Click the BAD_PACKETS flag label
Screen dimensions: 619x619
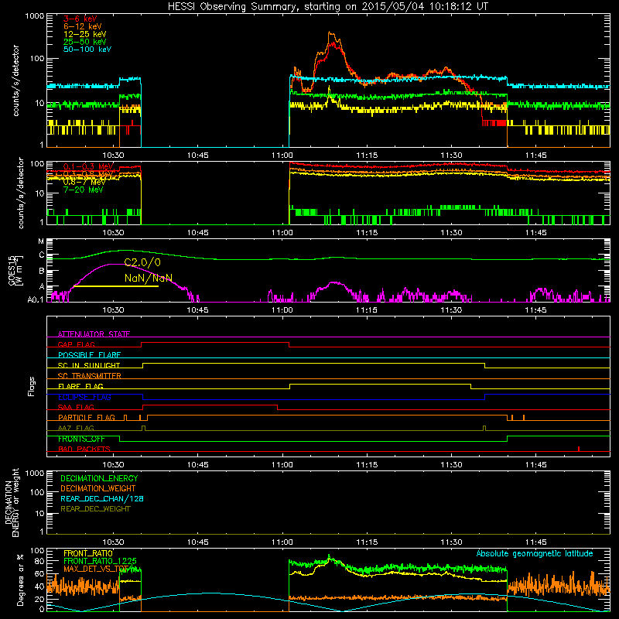click(x=84, y=449)
